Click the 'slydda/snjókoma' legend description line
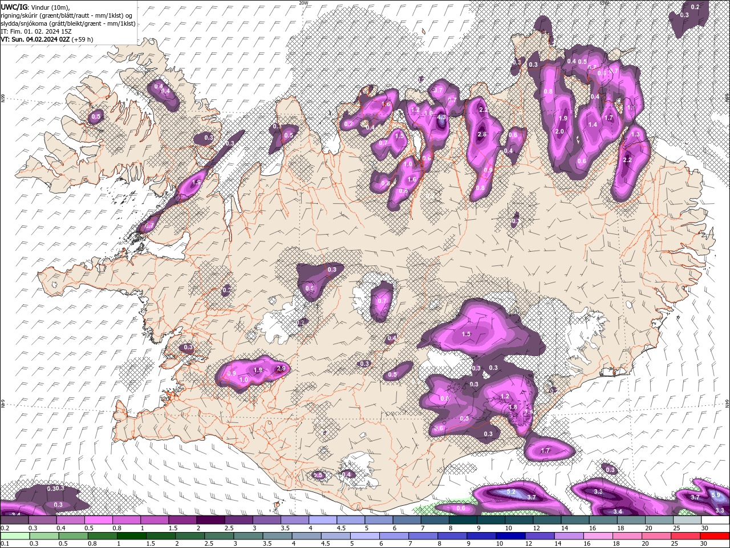 point(68,23)
